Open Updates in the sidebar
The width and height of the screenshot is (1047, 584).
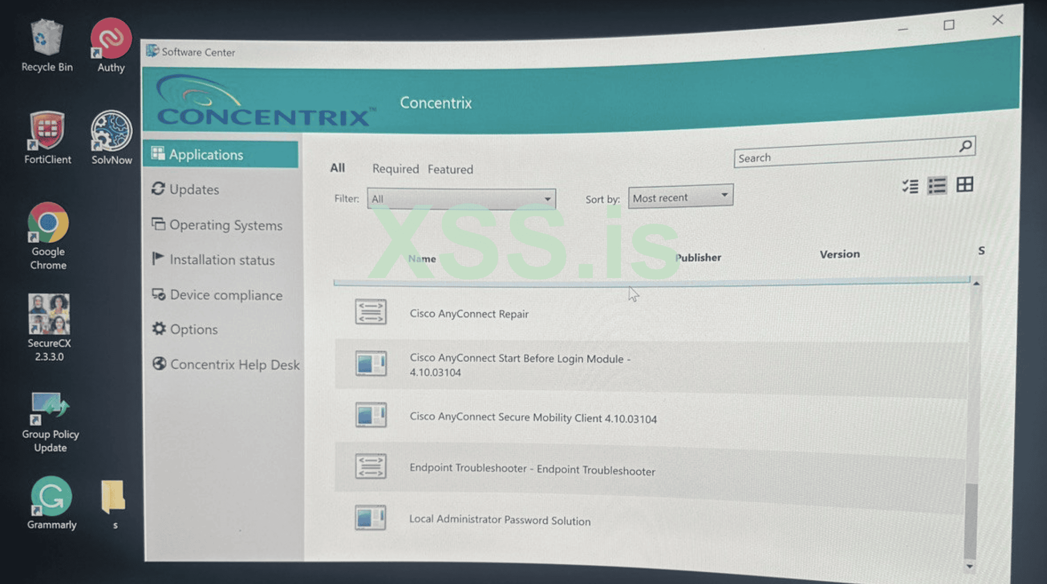(194, 189)
